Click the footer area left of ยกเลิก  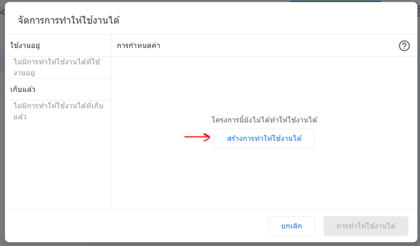[x=134, y=226]
